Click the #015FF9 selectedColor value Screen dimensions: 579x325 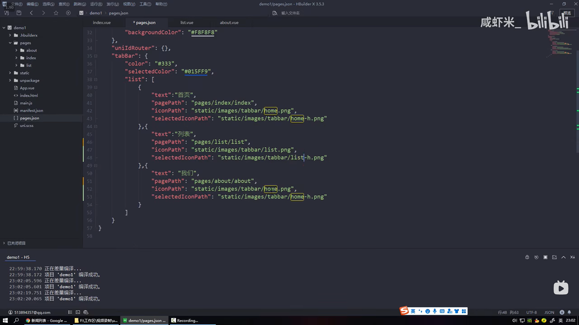[196, 72]
